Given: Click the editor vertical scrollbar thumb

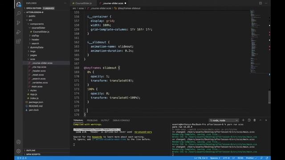Looking at the screenshot, I should pos(269,97).
